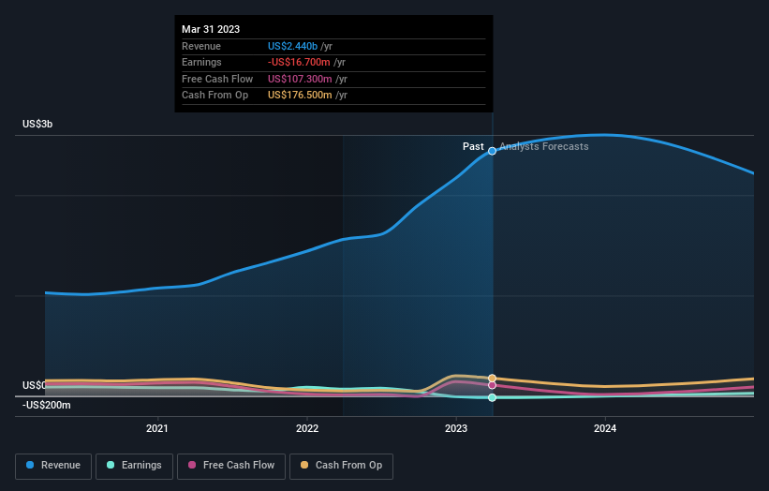Viewport: 769px width, 491px height.
Task: Click the US$2.440b revenue value
Action: pyautogui.click(x=293, y=46)
